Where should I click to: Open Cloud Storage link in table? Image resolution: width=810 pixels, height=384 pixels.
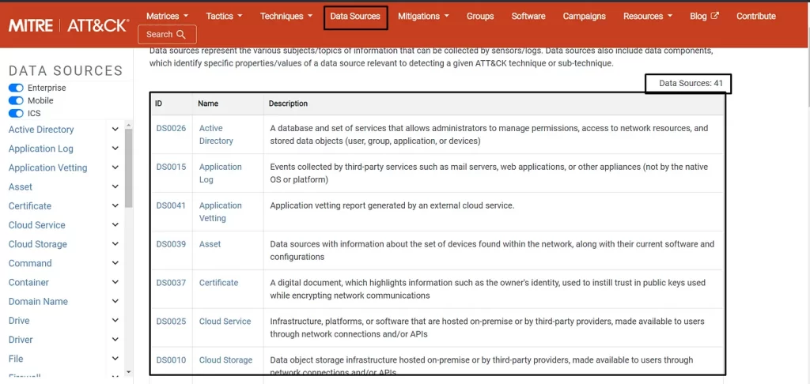tap(225, 360)
